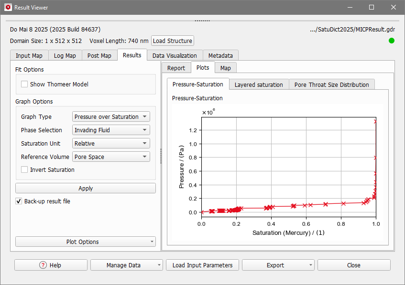Switch to the Report sub-tab
This screenshot has height=285, width=405.
click(176, 68)
